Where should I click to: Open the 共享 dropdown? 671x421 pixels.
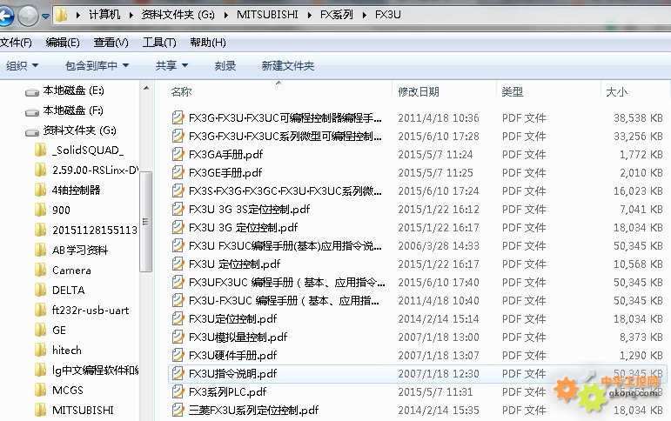(172, 66)
